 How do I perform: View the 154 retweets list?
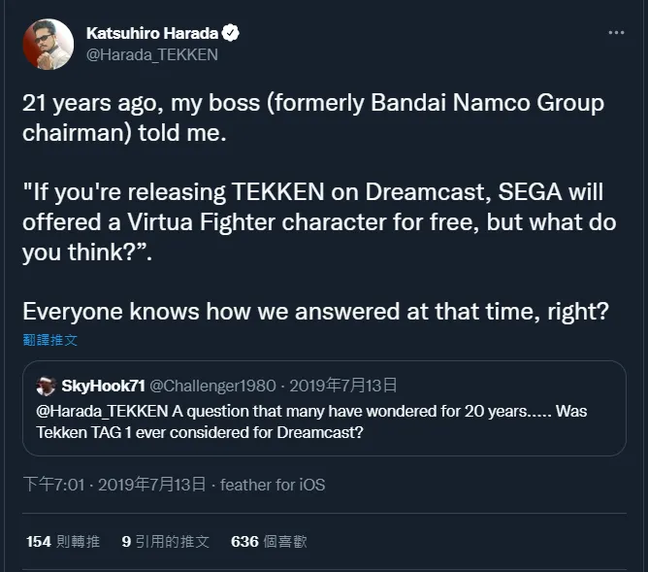coord(63,541)
